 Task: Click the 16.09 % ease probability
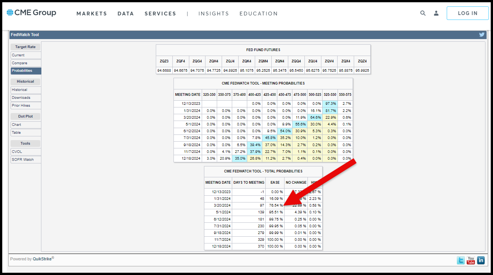pos(276,199)
